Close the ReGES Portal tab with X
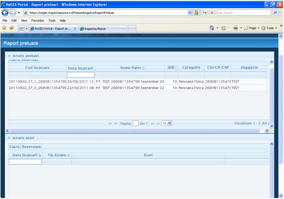 point(75,29)
